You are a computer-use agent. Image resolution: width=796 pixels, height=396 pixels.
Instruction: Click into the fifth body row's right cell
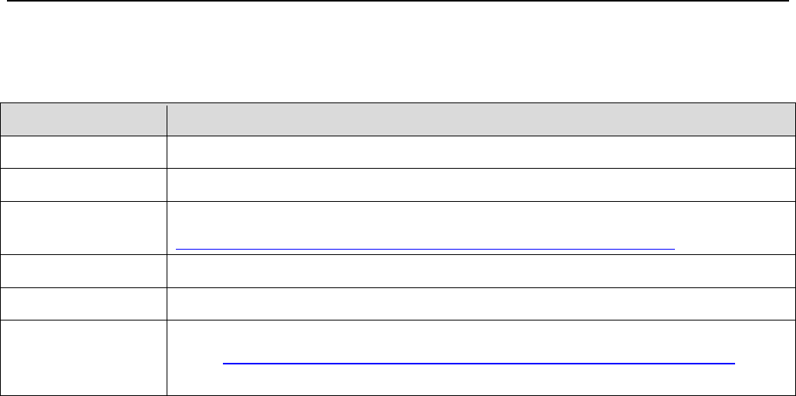(481, 304)
